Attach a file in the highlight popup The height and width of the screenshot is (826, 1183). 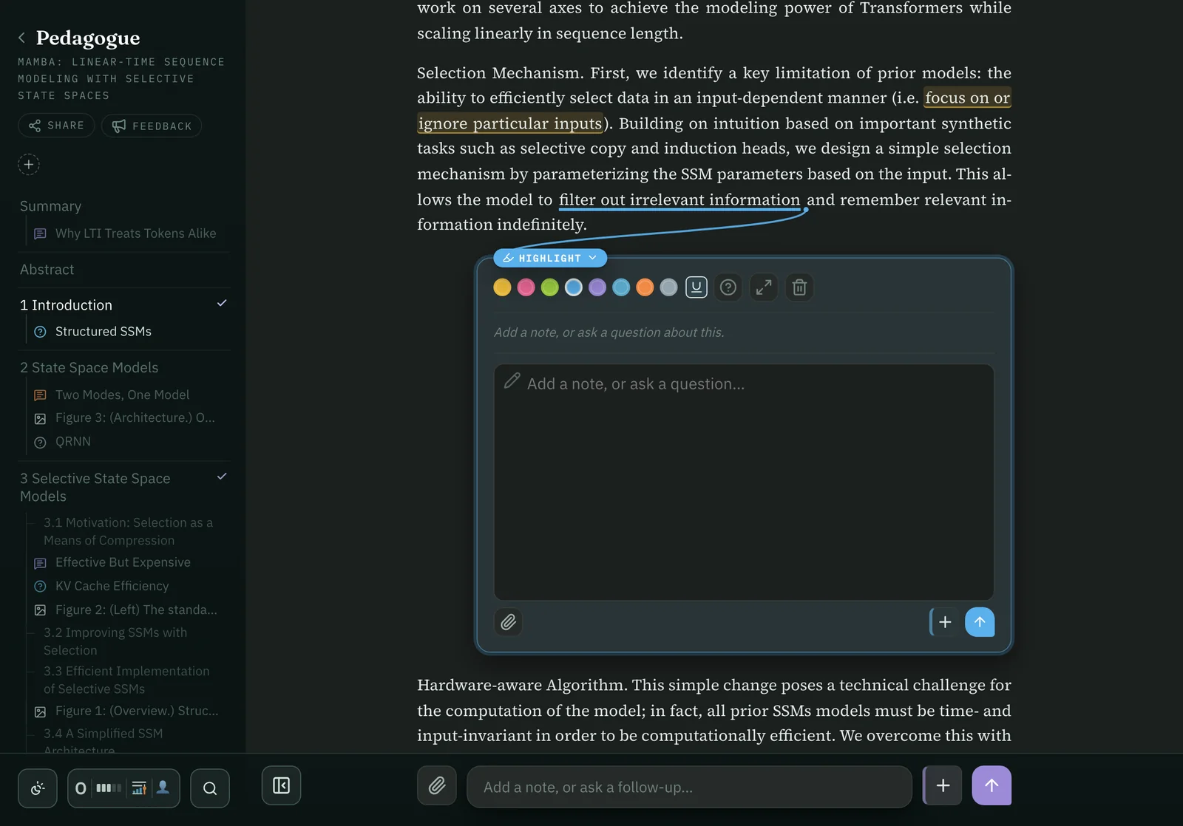tap(509, 622)
